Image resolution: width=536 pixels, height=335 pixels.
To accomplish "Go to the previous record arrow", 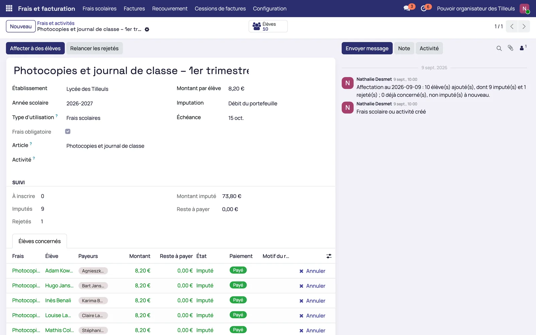I will [x=512, y=26].
